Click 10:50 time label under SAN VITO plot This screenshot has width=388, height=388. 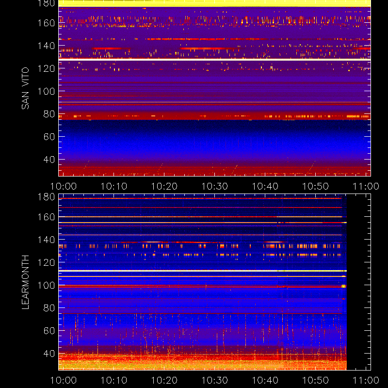click(316, 186)
